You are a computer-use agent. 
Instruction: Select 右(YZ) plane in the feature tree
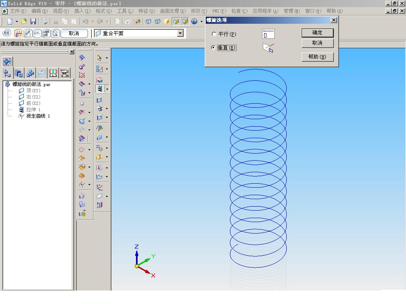[33, 97]
